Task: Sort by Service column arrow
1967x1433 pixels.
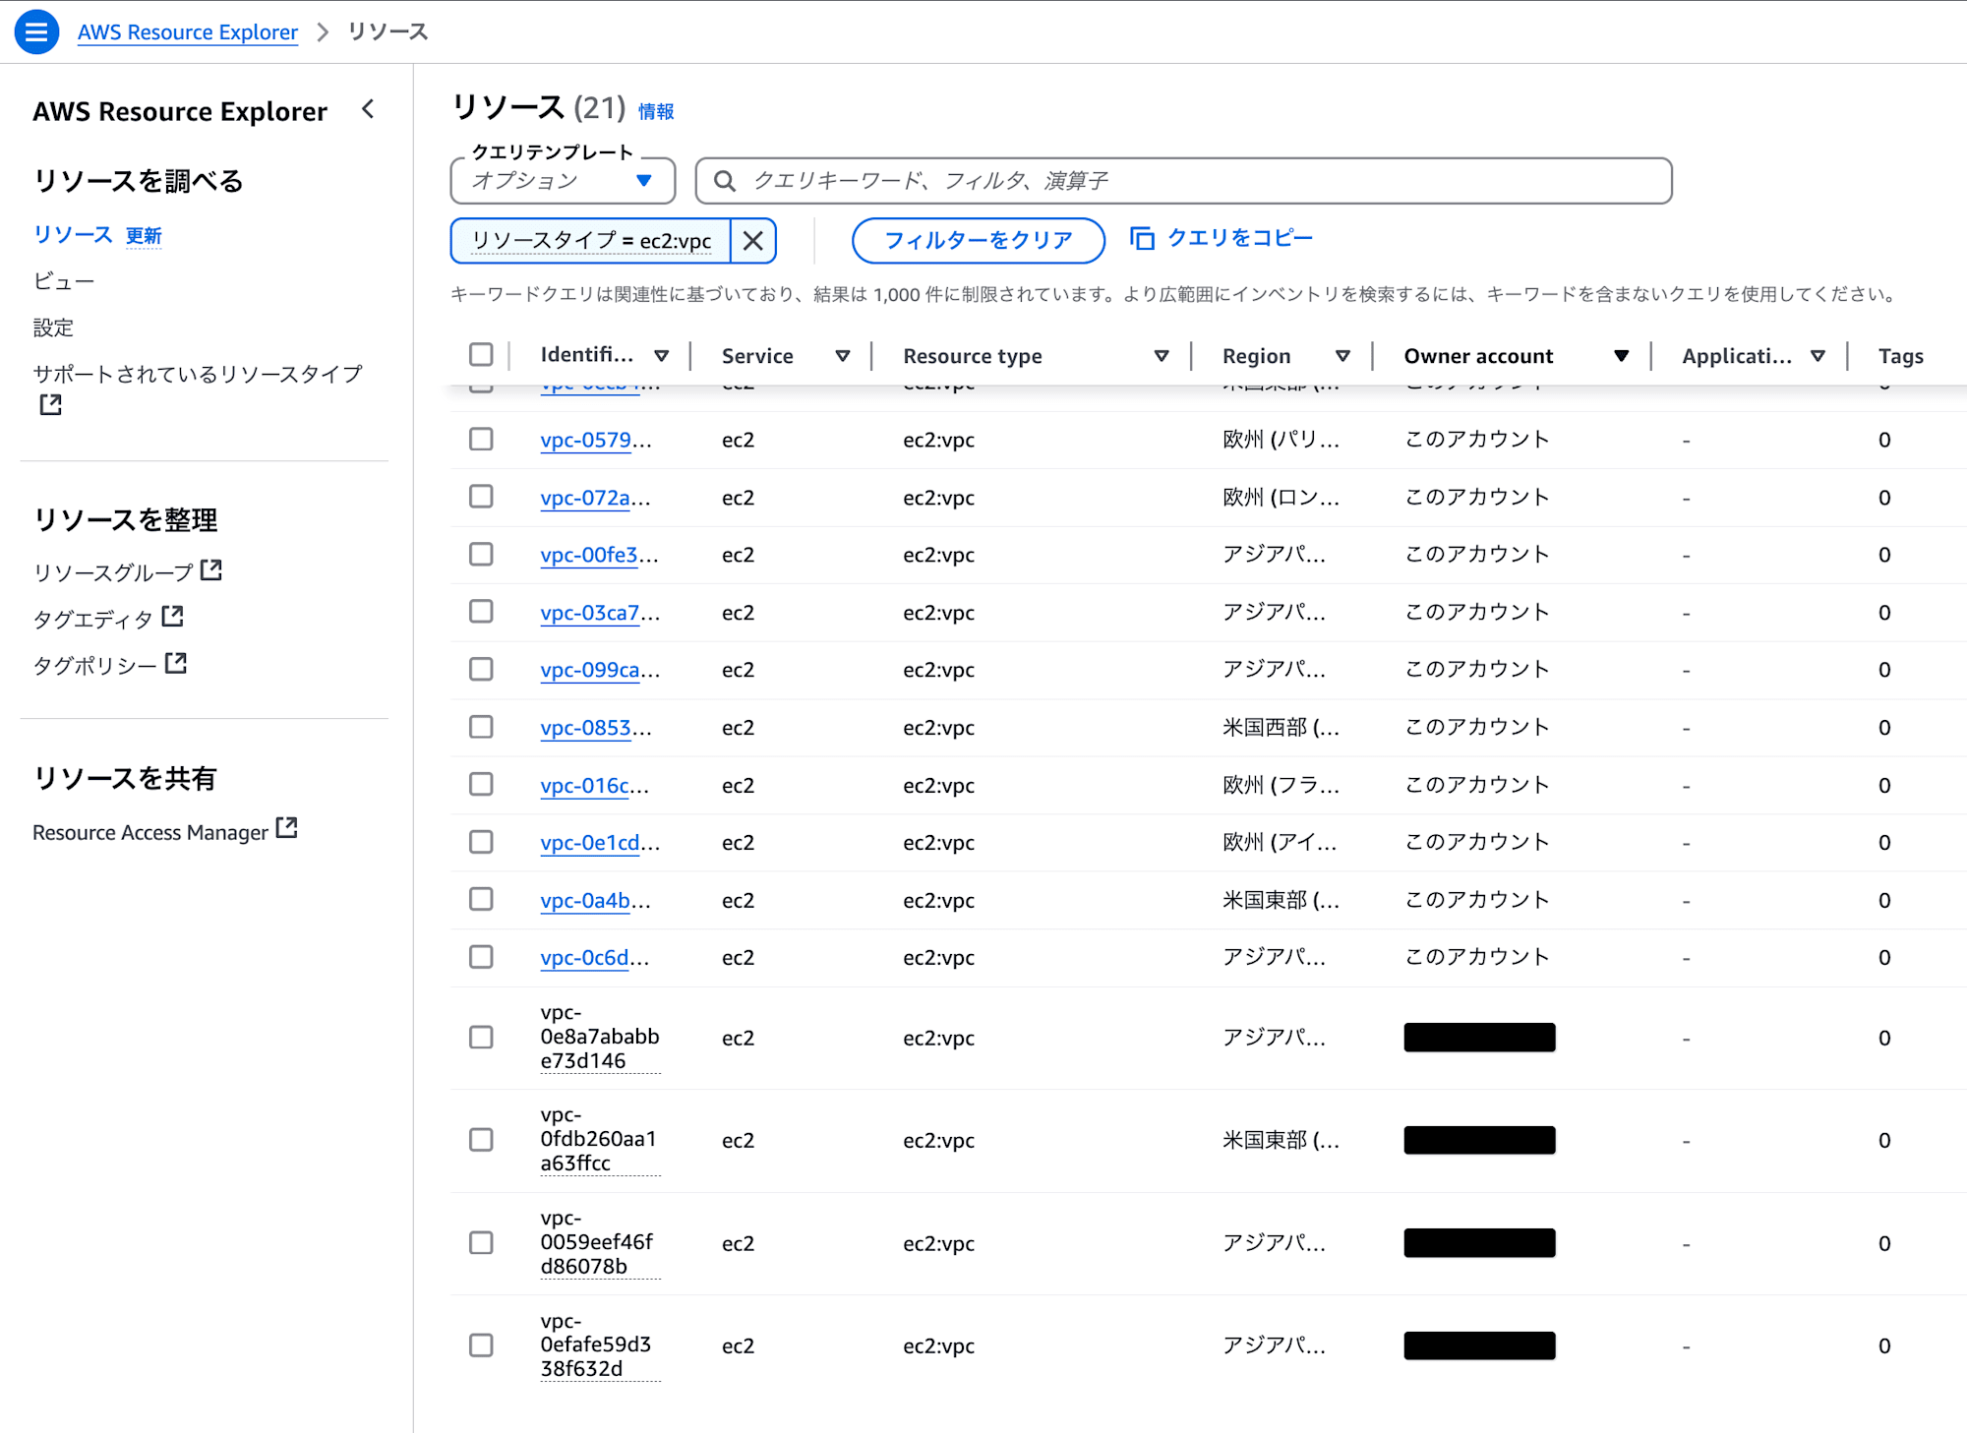Action: click(843, 356)
